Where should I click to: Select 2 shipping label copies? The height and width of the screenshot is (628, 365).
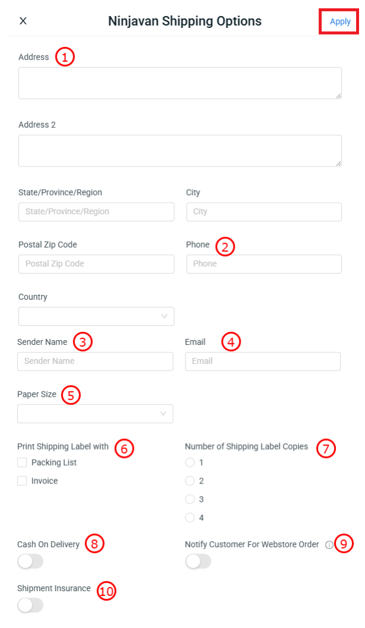coord(190,481)
